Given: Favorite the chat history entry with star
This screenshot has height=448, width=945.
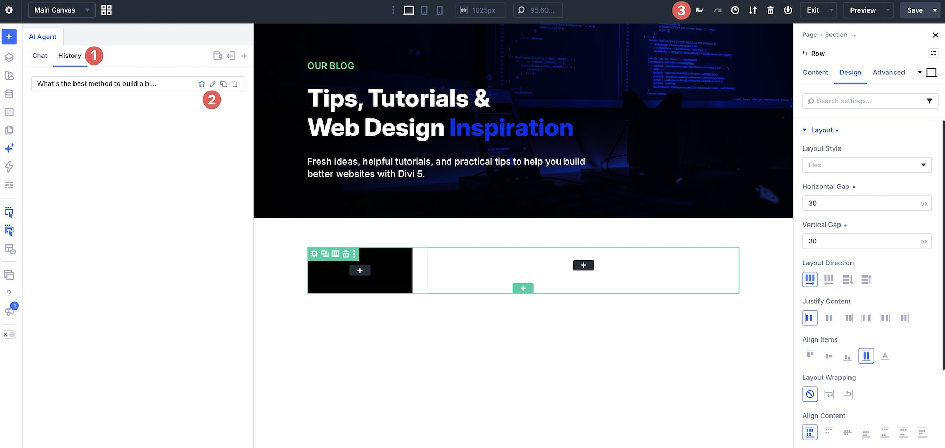Looking at the screenshot, I should pyautogui.click(x=202, y=84).
